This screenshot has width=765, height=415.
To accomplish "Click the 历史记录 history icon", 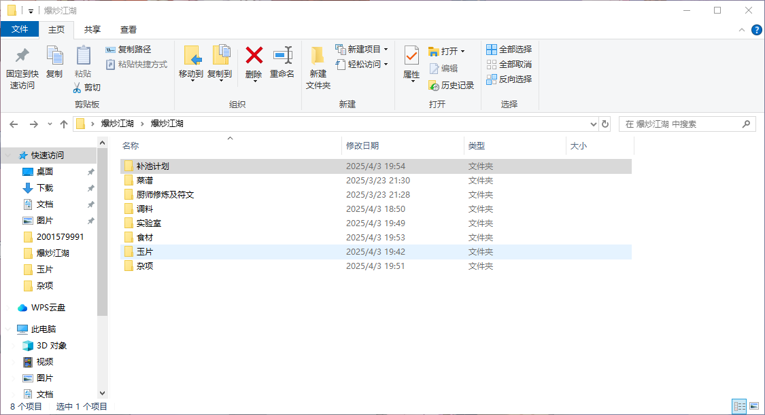I will pyautogui.click(x=434, y=86).
